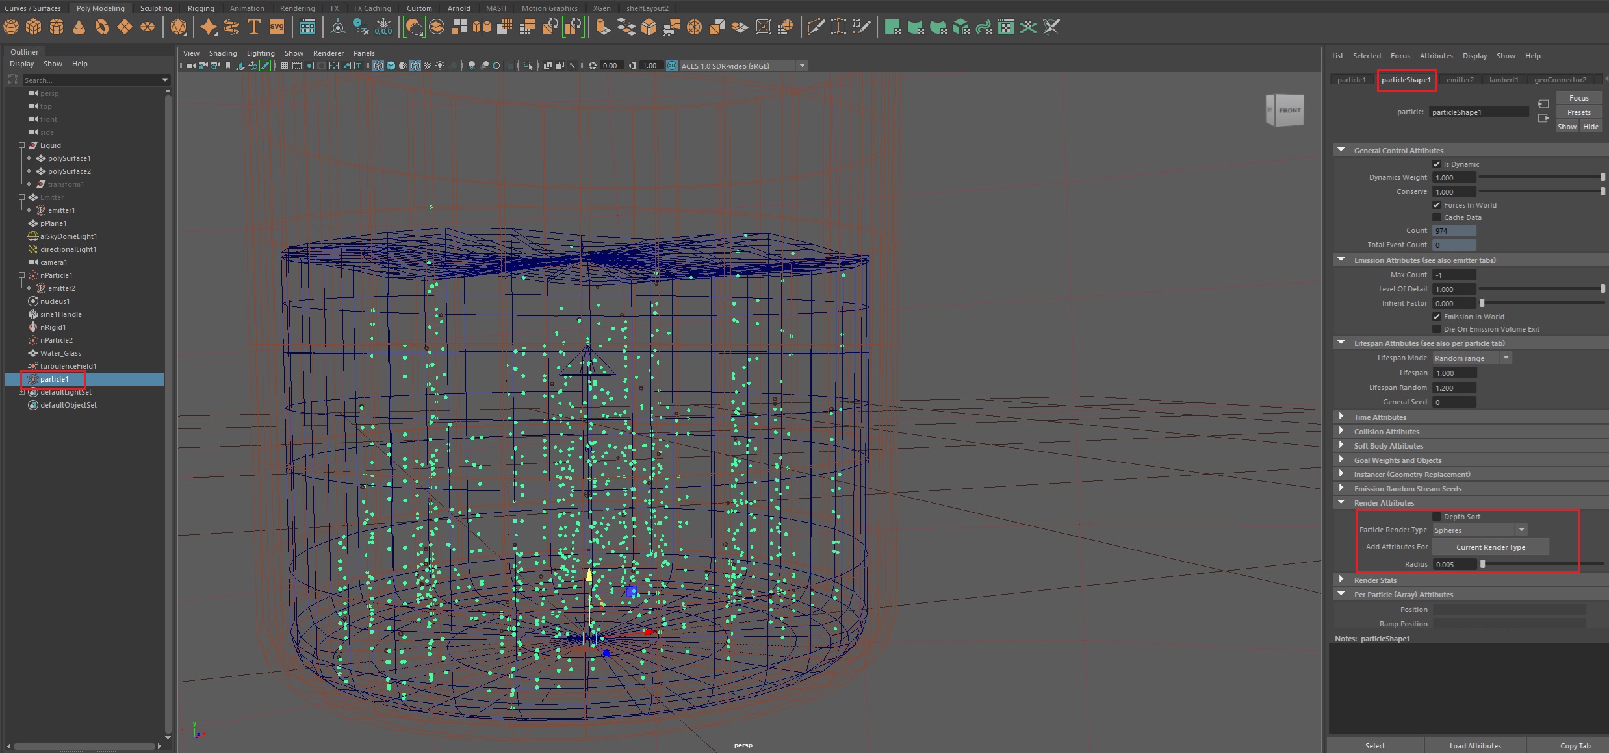
Task: Expand the Time Attributes section
Action: point(1341,417)
